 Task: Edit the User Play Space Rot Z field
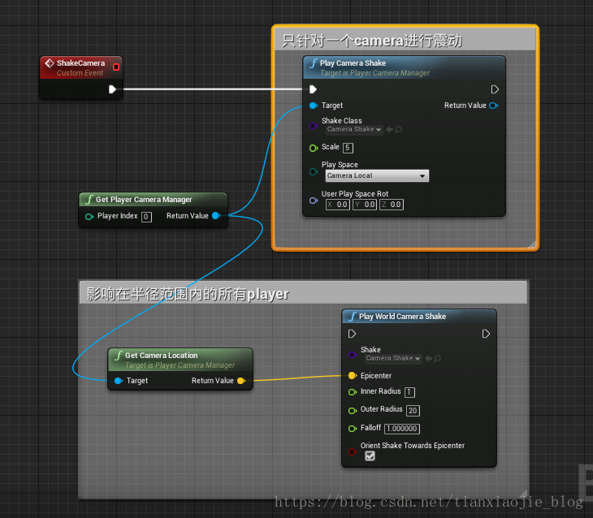(392, 205)
